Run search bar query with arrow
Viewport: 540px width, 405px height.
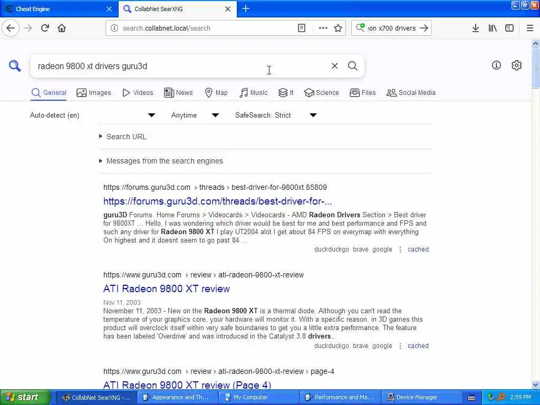[424, 28]
